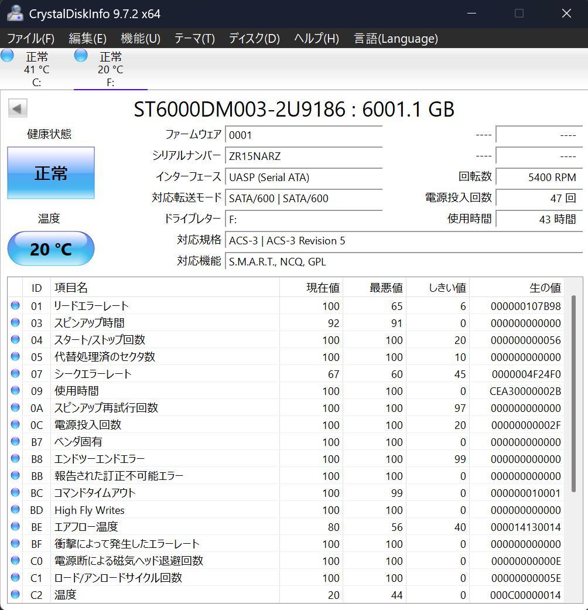
Task: Click the status dot beside 代替処理済のセクタ数
Action: (x=15, y=356)
